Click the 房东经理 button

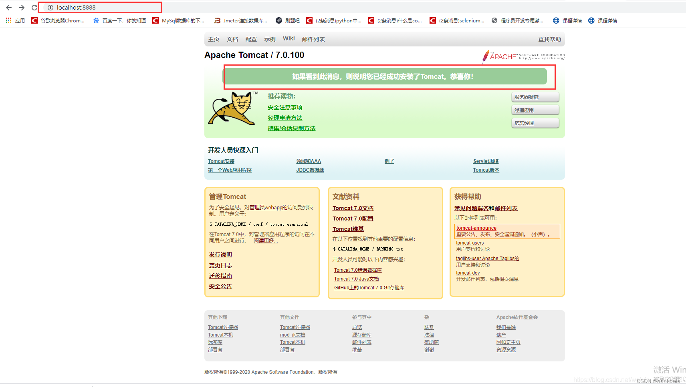(x=535, y=123)
